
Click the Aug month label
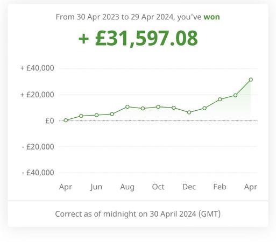point(127,187)
